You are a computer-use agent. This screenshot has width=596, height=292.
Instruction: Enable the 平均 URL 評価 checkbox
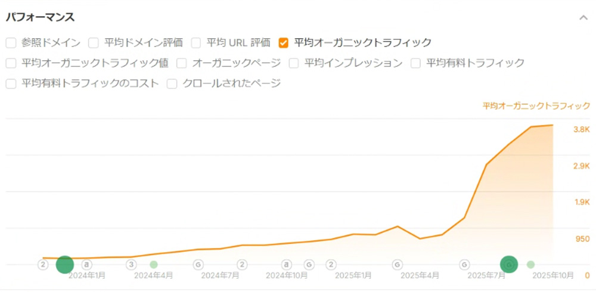196,43
